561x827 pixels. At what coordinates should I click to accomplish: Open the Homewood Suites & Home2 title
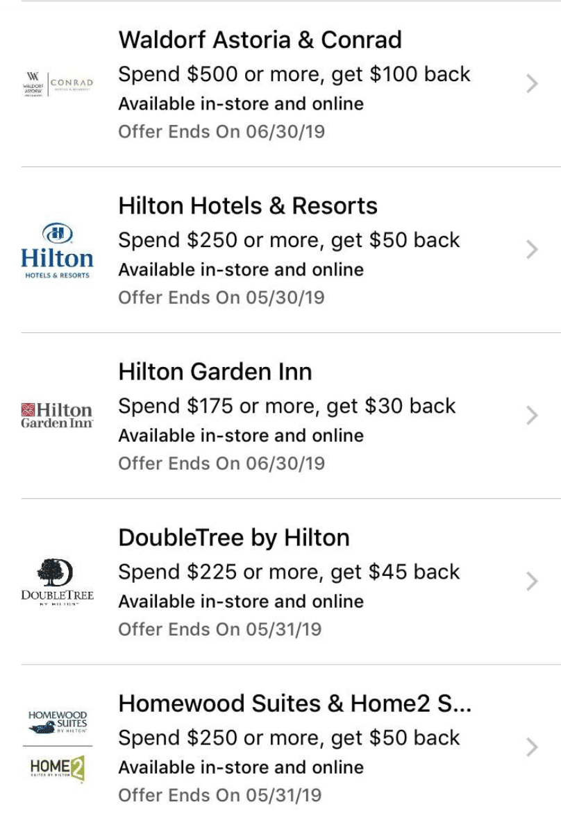(x=295, y=704)
